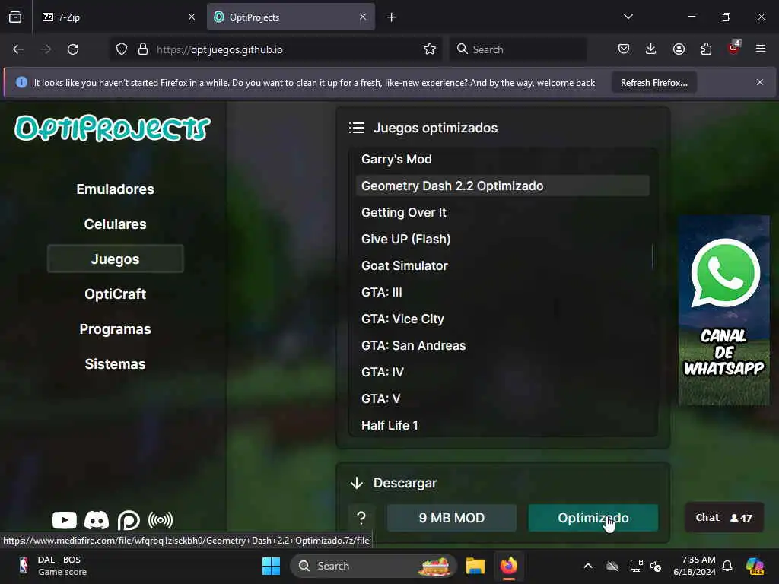Open a new browser tab
This screenshot has width=779, height=584.
pos(392,17)
